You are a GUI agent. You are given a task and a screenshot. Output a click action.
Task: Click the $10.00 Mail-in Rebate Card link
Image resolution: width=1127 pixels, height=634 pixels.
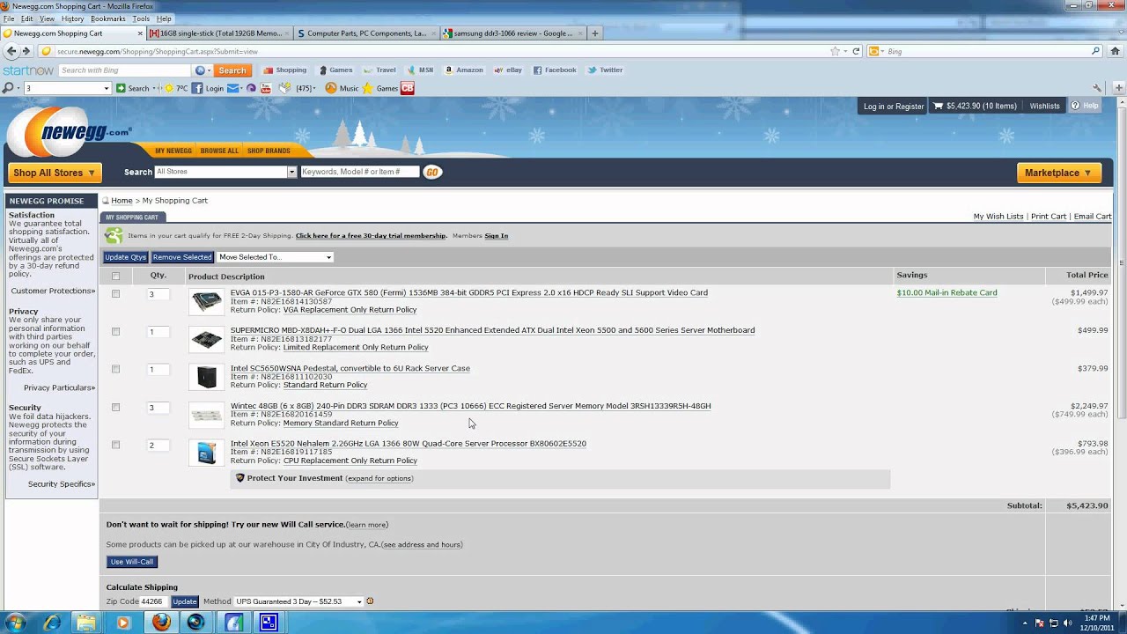point(947,292)
